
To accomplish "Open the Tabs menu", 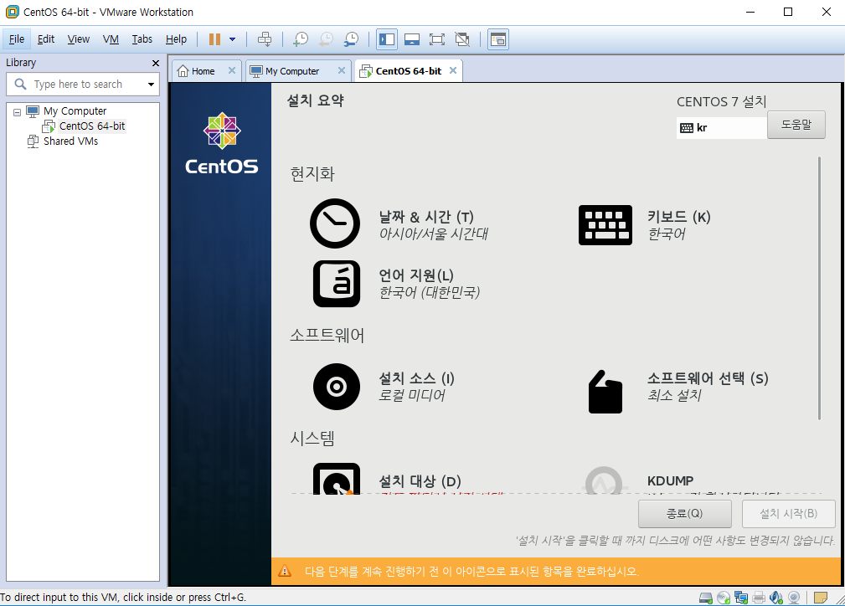I will pyautogui.click(x=142, y=39).
